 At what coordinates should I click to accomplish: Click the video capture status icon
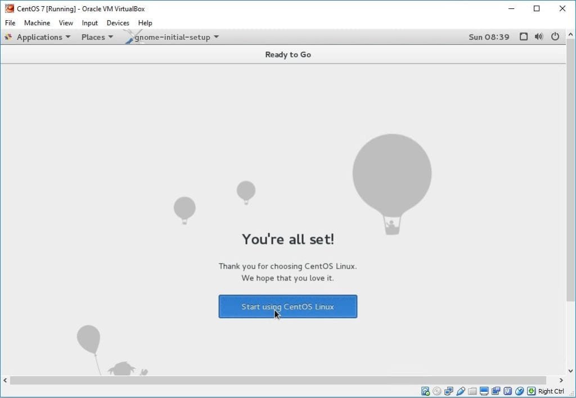point(496,391)
